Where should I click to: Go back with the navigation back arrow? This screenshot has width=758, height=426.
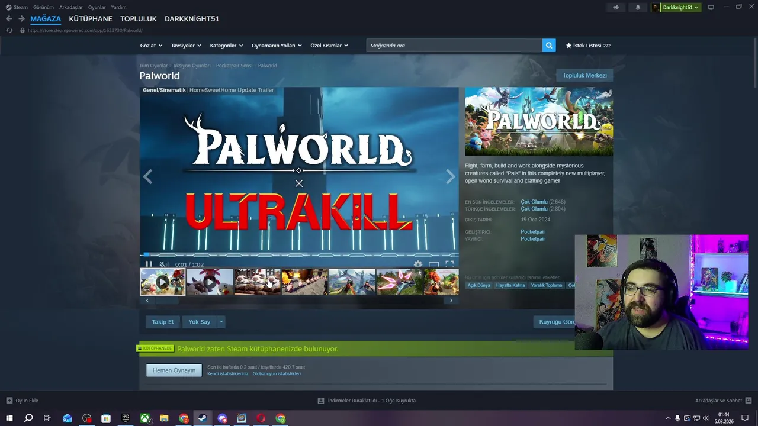9,19
